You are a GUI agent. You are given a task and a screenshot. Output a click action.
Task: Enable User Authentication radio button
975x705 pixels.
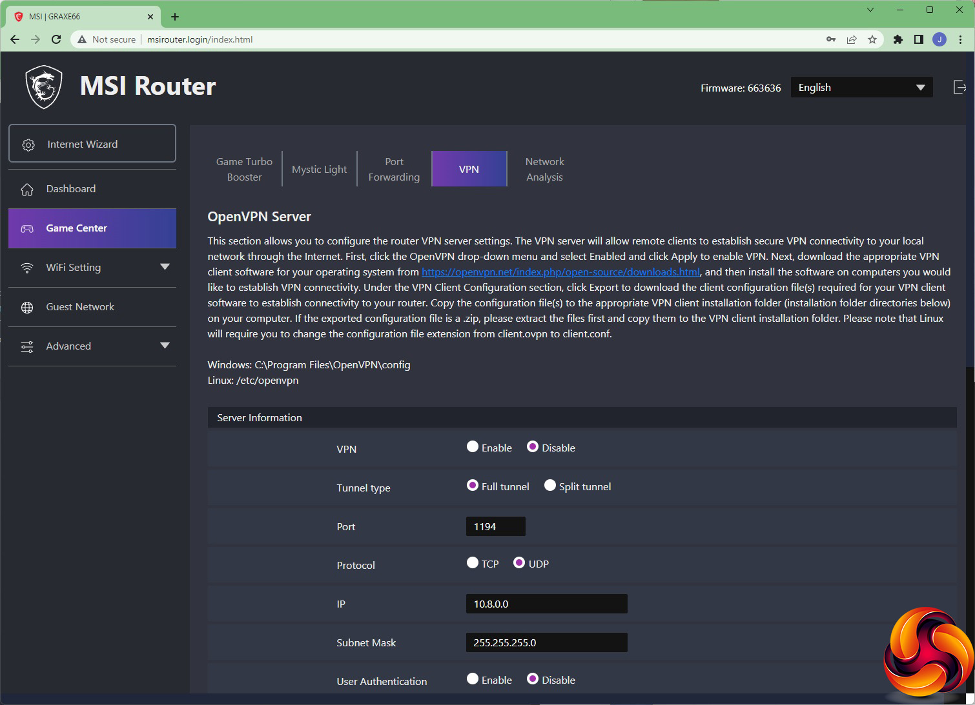pyautogui.click(x=473, y=679)
